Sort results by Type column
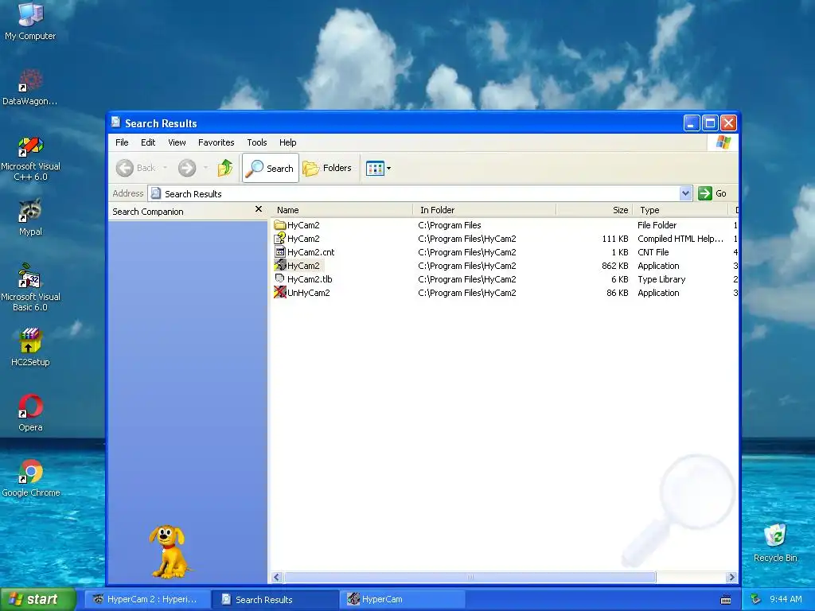 pyautogui.click(x=680, y=210)
